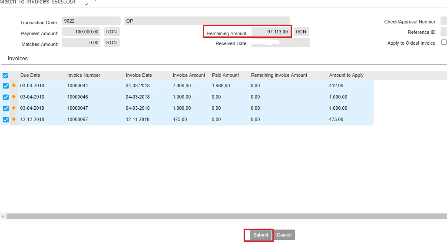Click the OP transaction description field
The image size is (447, 243).
(x=207, y=21)
